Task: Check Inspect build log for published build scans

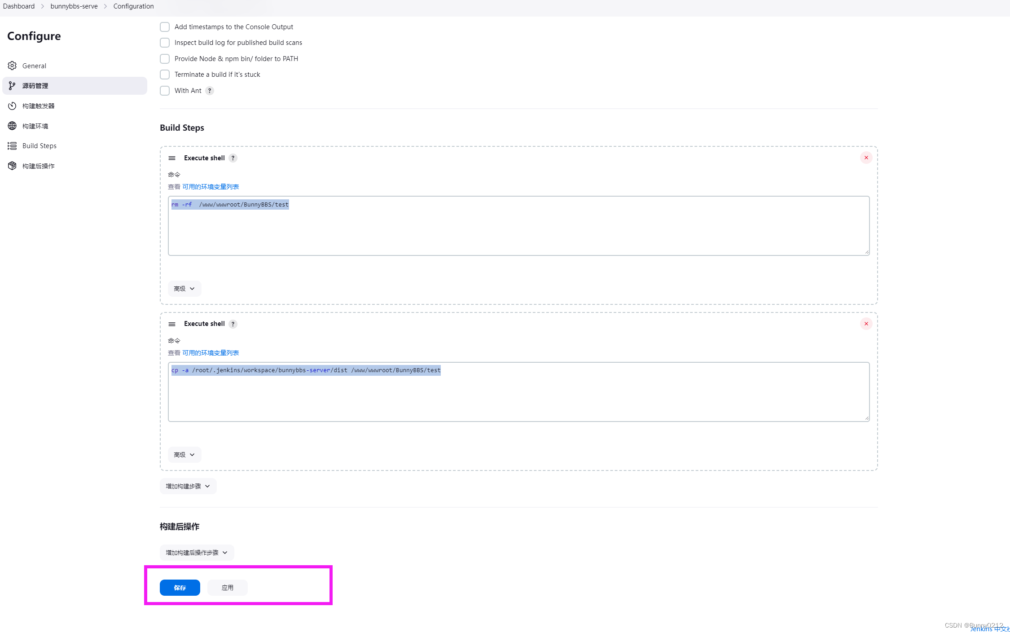Action: point(165,43)
